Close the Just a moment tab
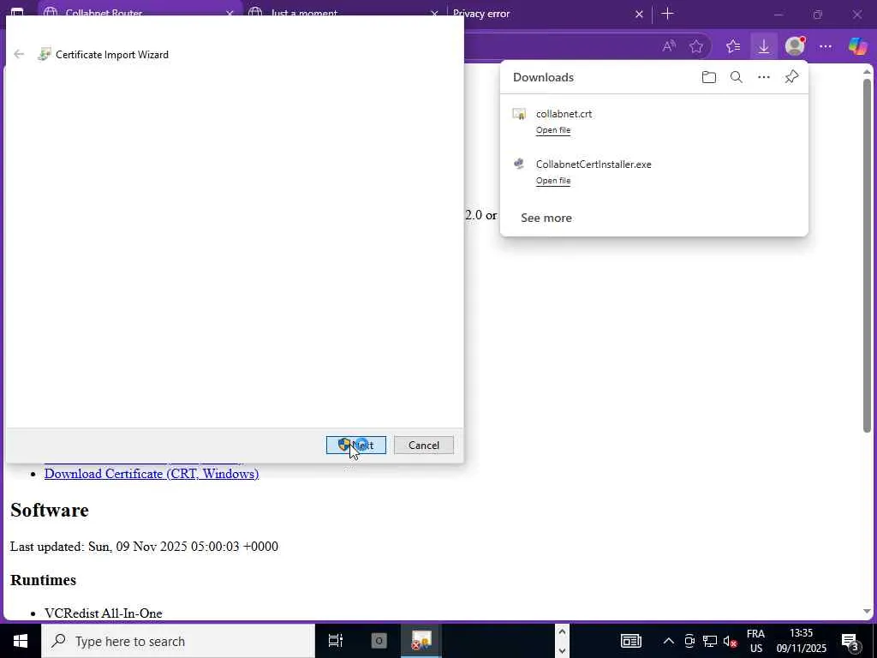 434,14
